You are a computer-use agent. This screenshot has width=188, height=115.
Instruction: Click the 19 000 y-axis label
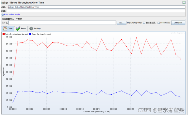[9, 93]
